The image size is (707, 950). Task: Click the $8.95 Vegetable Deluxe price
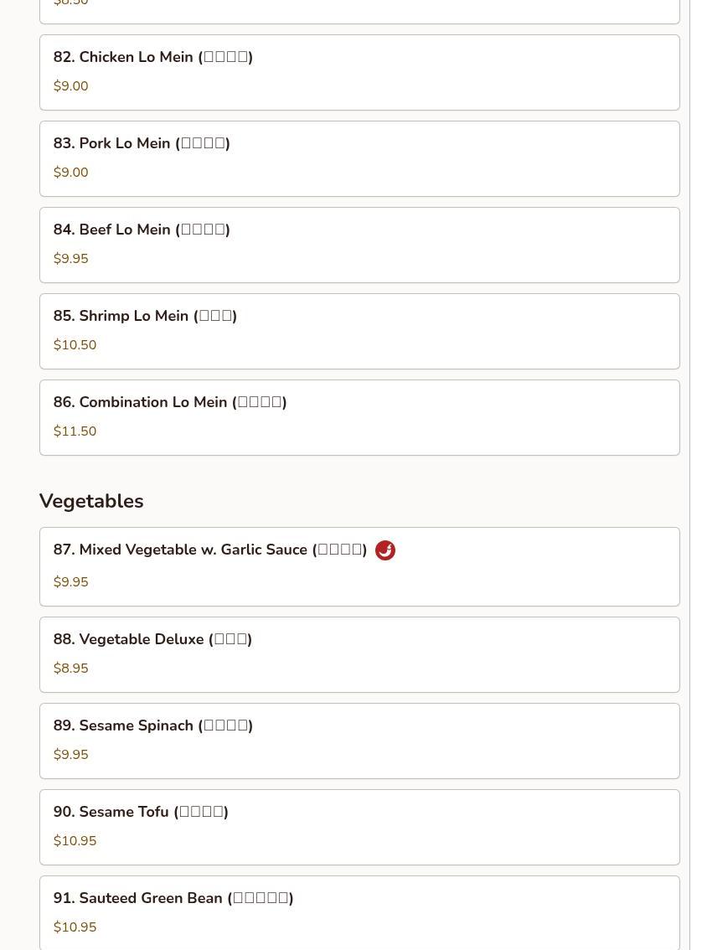(71, 669)
